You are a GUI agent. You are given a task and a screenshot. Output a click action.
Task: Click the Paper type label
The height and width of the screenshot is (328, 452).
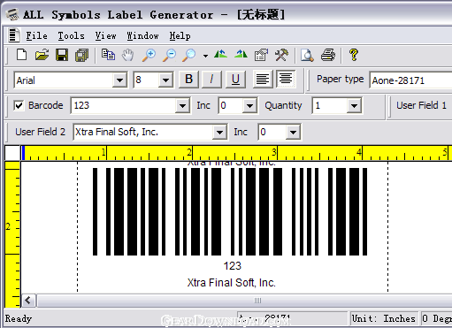pos(341,79)
